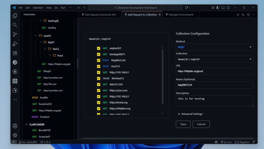Toggle the http://tenda.org checkbox
Viewport: 264px width, 149px height.
(99, 102)
